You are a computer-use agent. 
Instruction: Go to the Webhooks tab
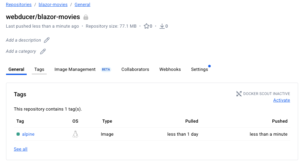point(170,69)
